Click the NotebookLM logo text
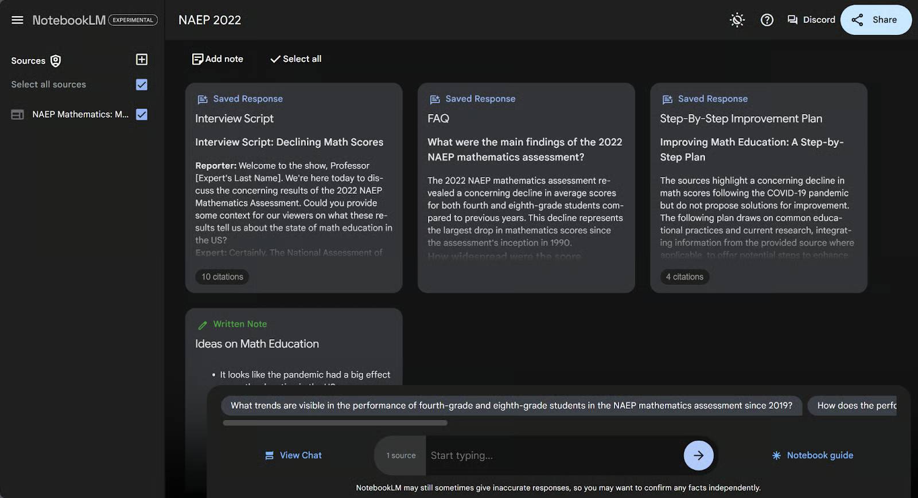The height and width of the screenshot is (498, 918). coord(69,20)
